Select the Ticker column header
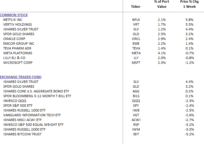This screenshot has height=144, width=204. (x=136, y=7)
